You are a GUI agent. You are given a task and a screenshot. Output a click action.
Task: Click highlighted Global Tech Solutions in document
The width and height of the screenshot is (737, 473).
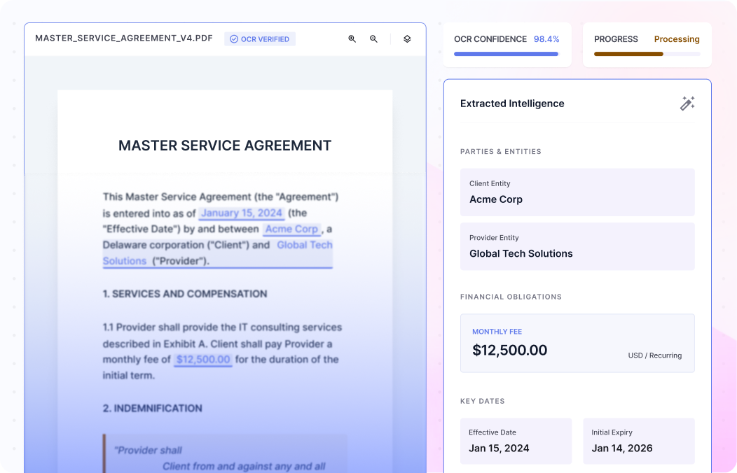click(218, 253)
